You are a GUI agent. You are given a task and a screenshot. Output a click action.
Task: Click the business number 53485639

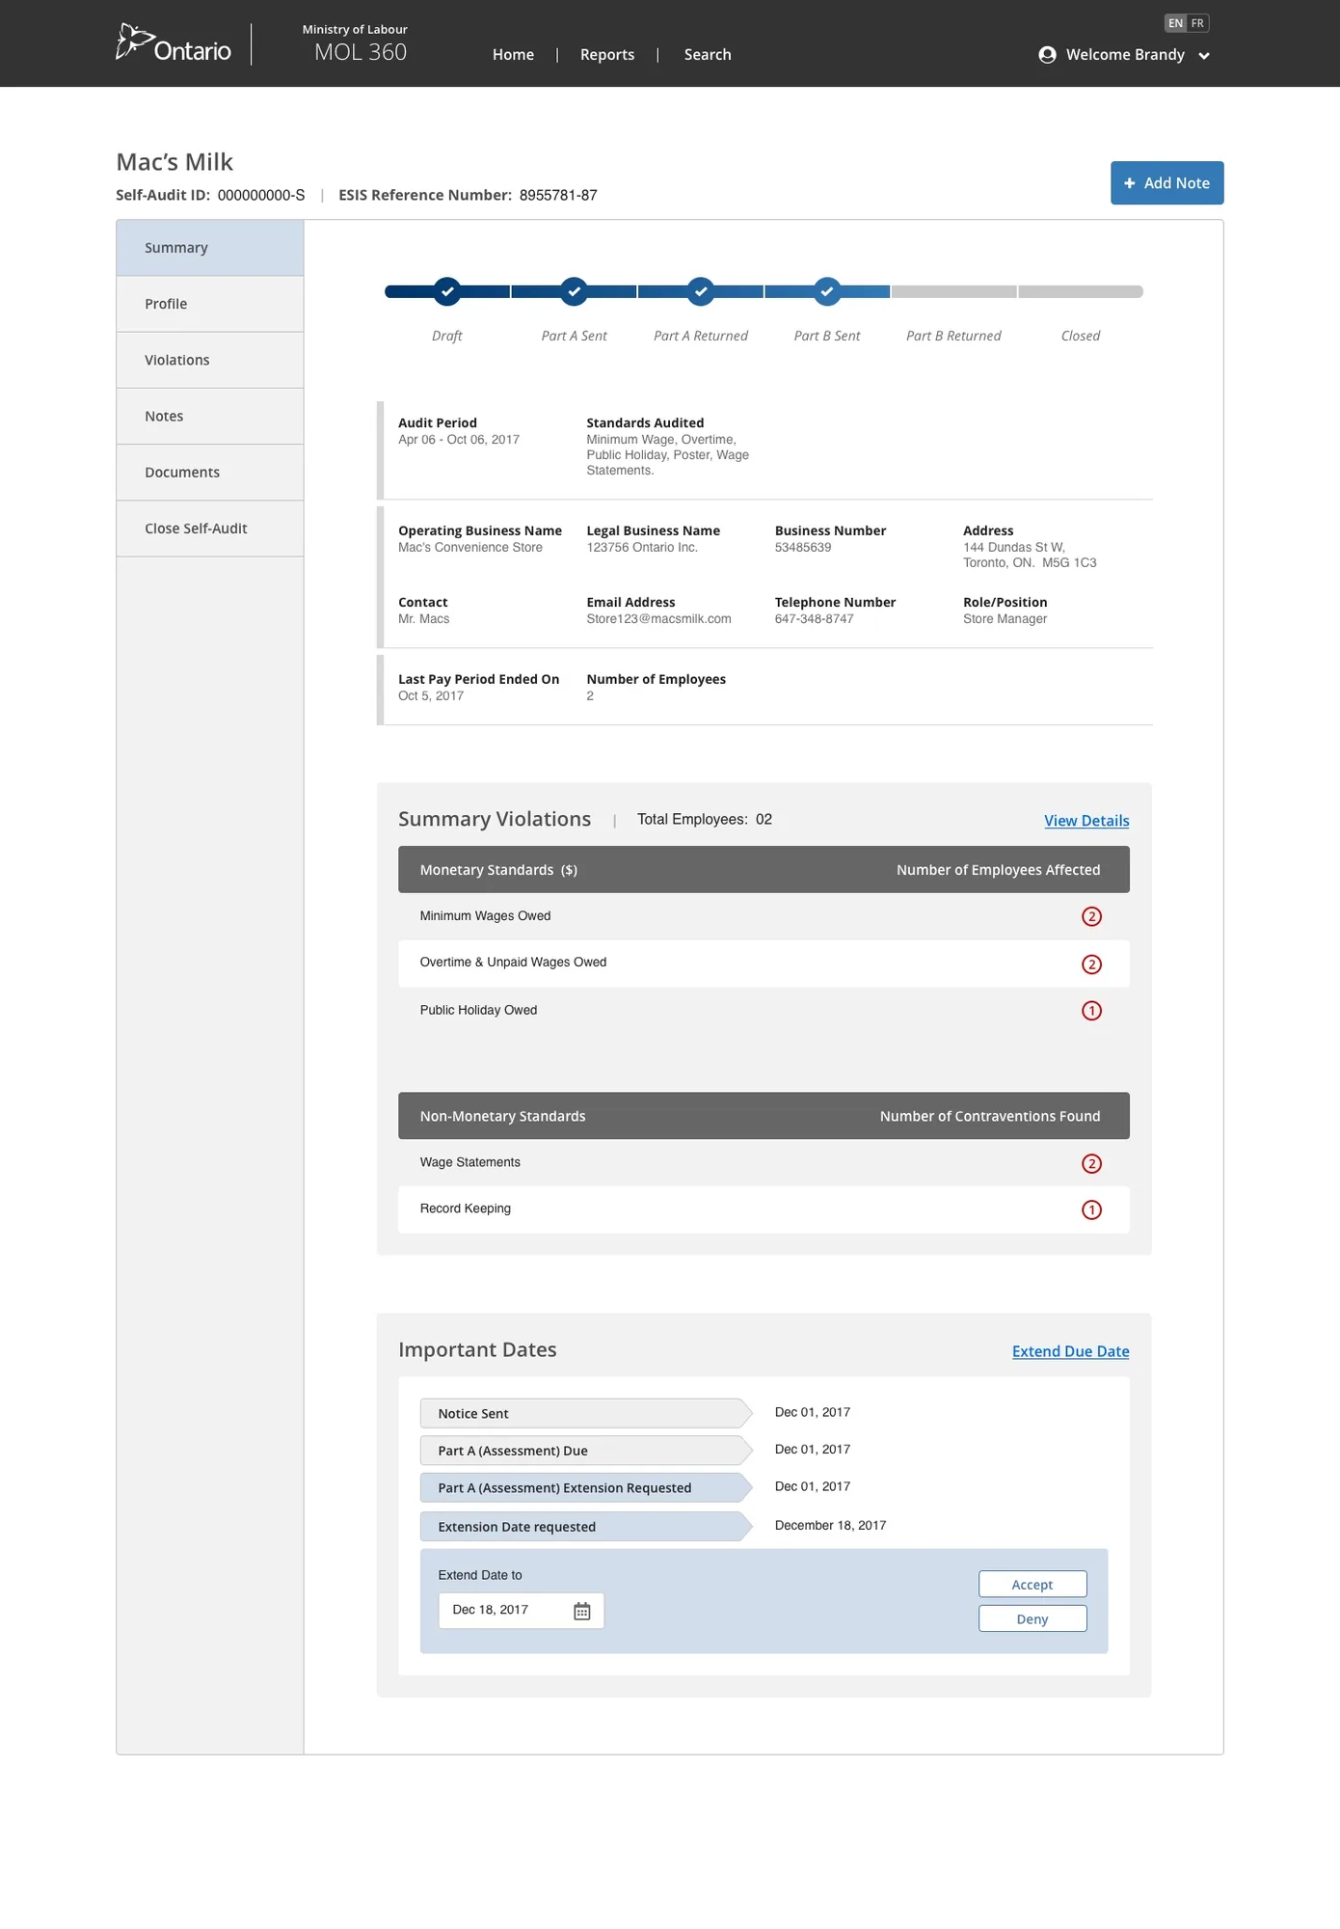point(802,548)
